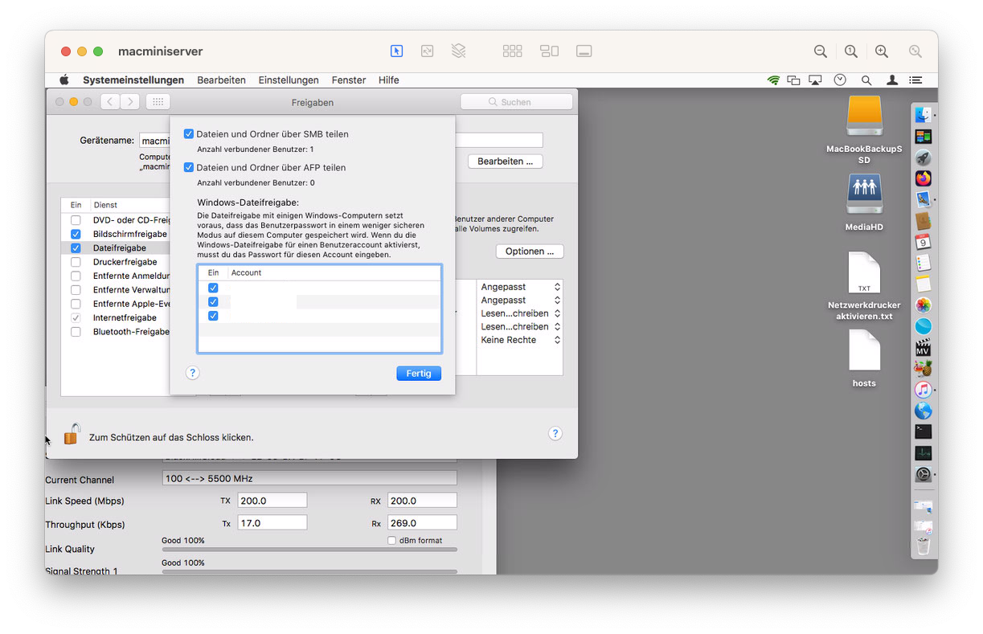Uncheck Dateien und Ordner über SMB teilen
The width and height of the screenshot is (983, 634).
click(189, 134)
